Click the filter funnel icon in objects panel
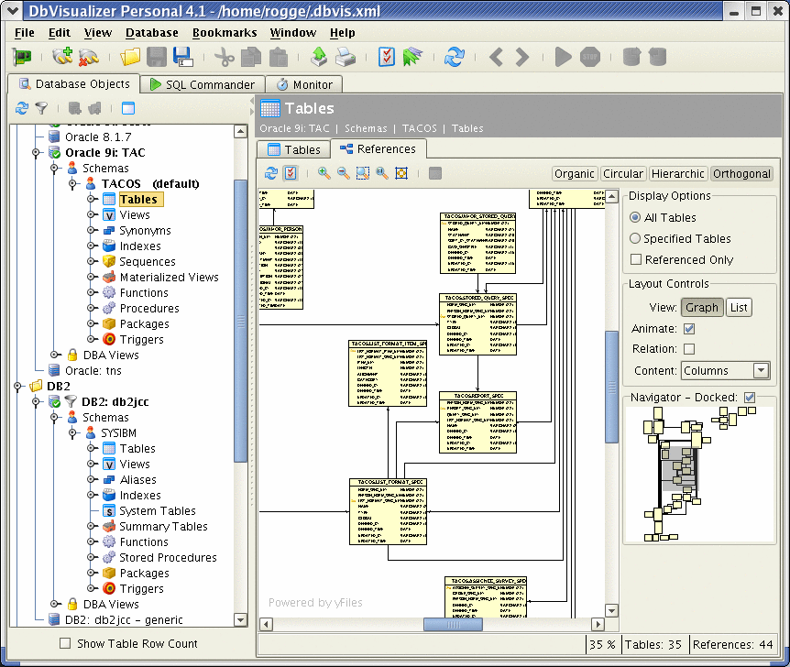 point(41,108)
